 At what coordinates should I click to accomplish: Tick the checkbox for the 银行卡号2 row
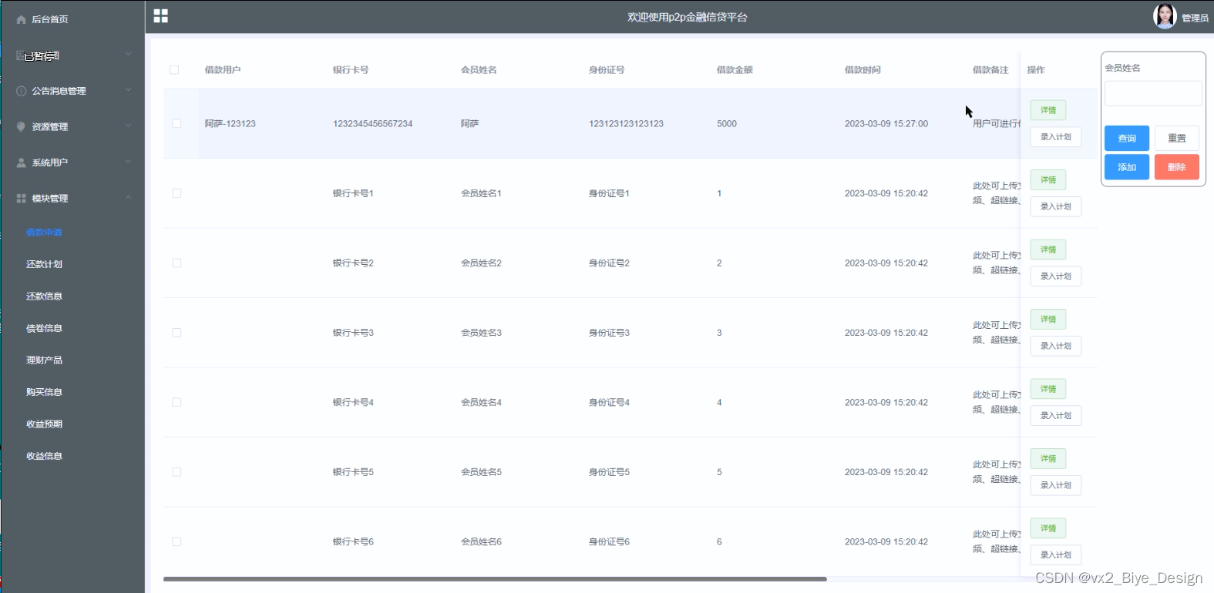[177, 263]
